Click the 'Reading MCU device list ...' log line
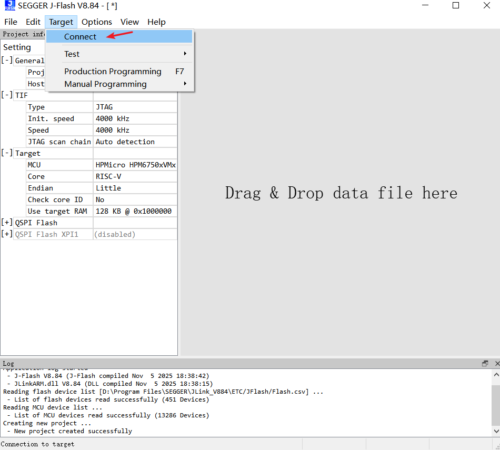Image resolution: width=500 pixels, height=450 pixels. pos(53,407)
